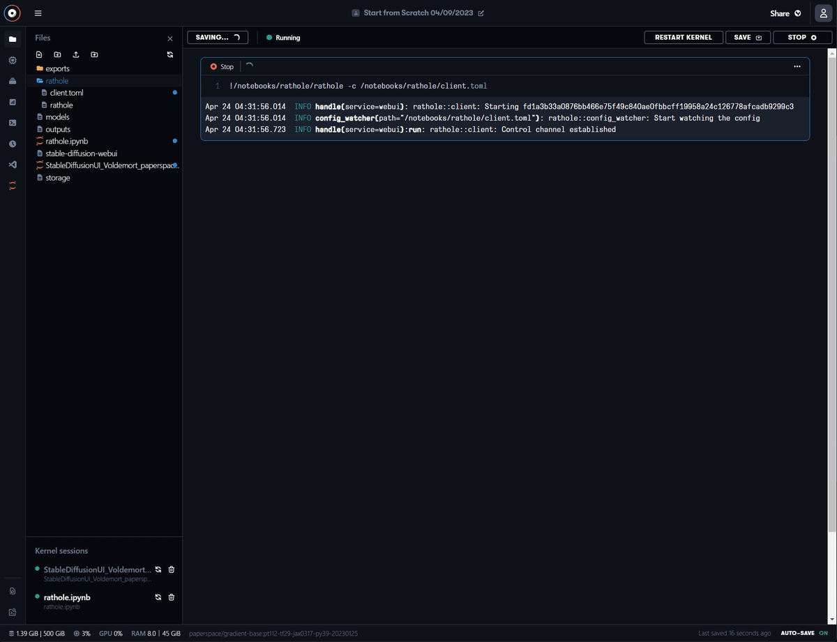Click the Running kernel status indicator

(283, 38)
